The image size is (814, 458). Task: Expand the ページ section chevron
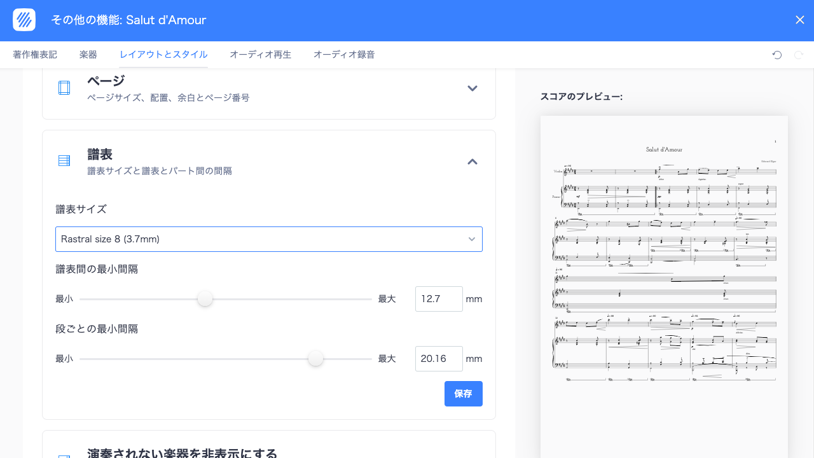473,88
